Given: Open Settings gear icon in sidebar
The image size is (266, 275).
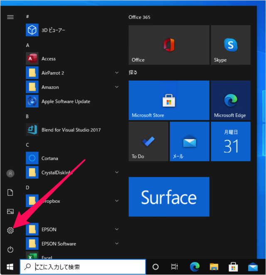Looking at the screenshot, I should coord(10,230).
